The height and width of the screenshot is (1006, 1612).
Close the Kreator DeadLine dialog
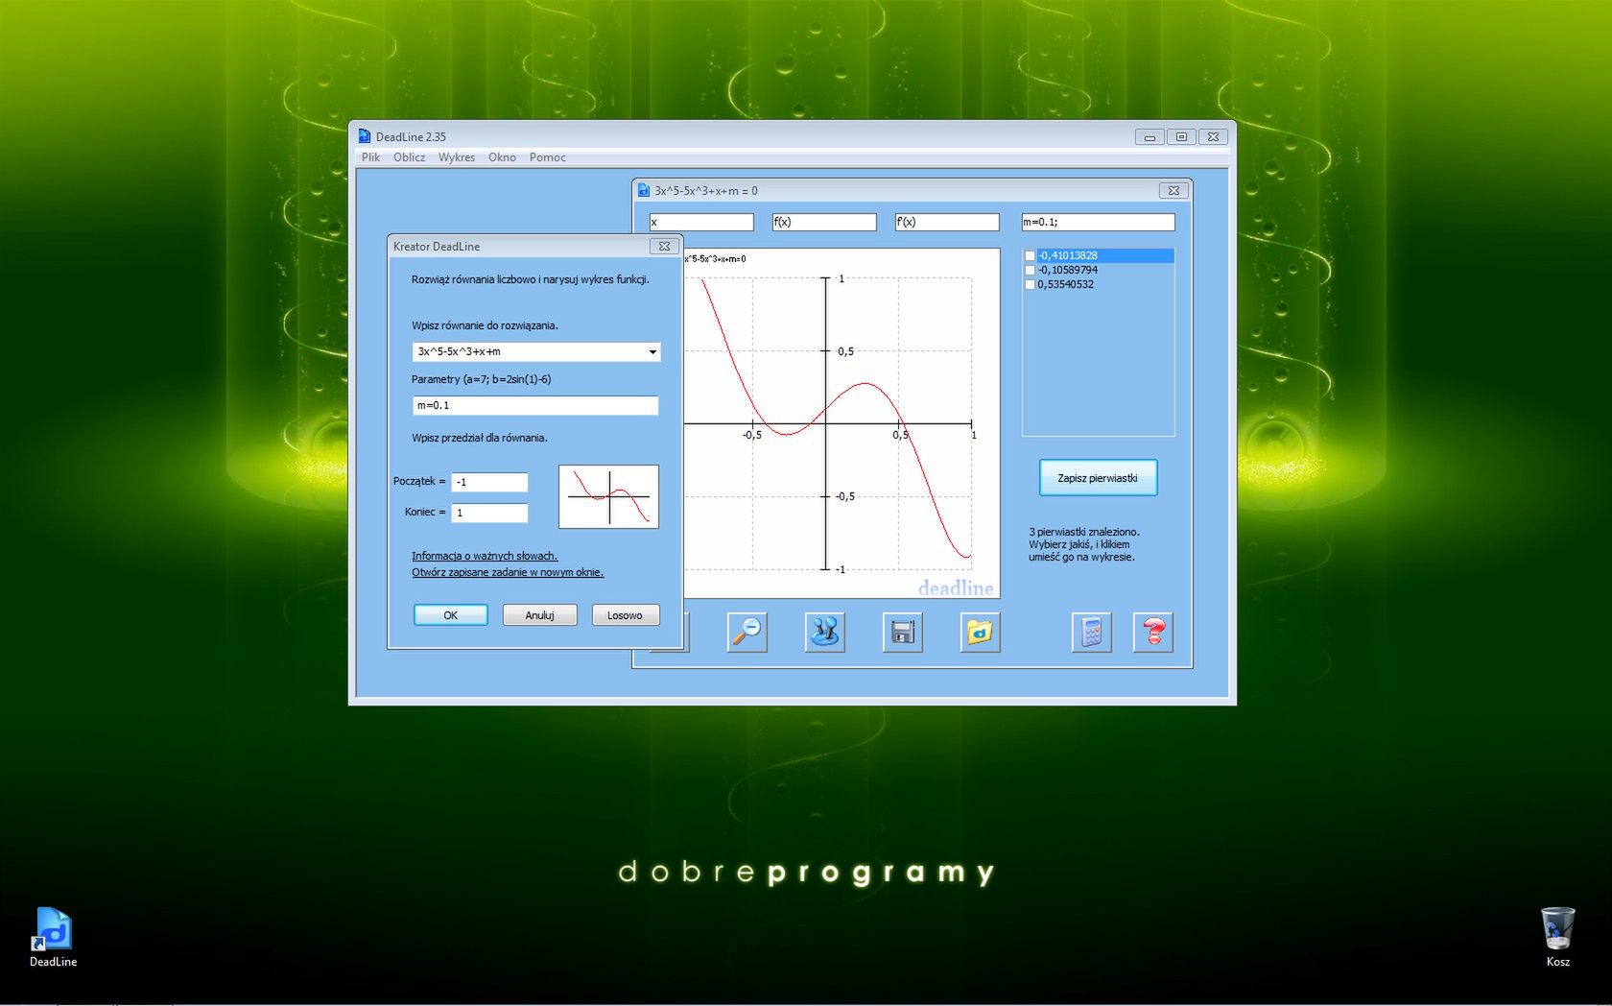click(x=664, y=247)
